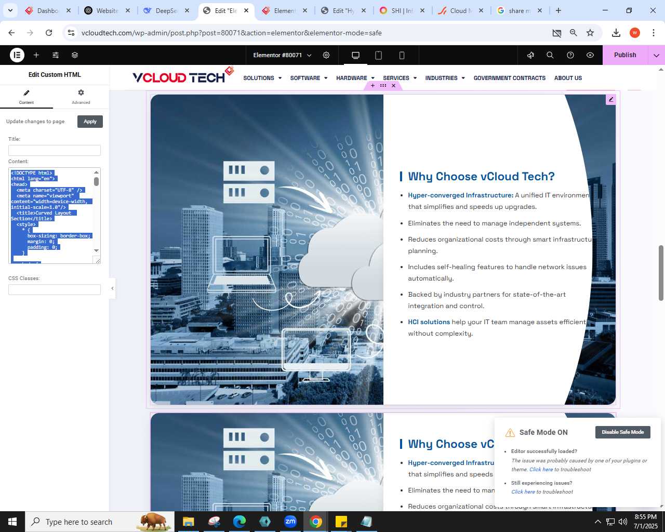
Task: Open the Help question mark icon
Action: click(570, 55)
